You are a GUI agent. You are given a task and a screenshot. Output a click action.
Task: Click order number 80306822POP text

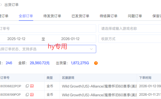pos(11,86)
